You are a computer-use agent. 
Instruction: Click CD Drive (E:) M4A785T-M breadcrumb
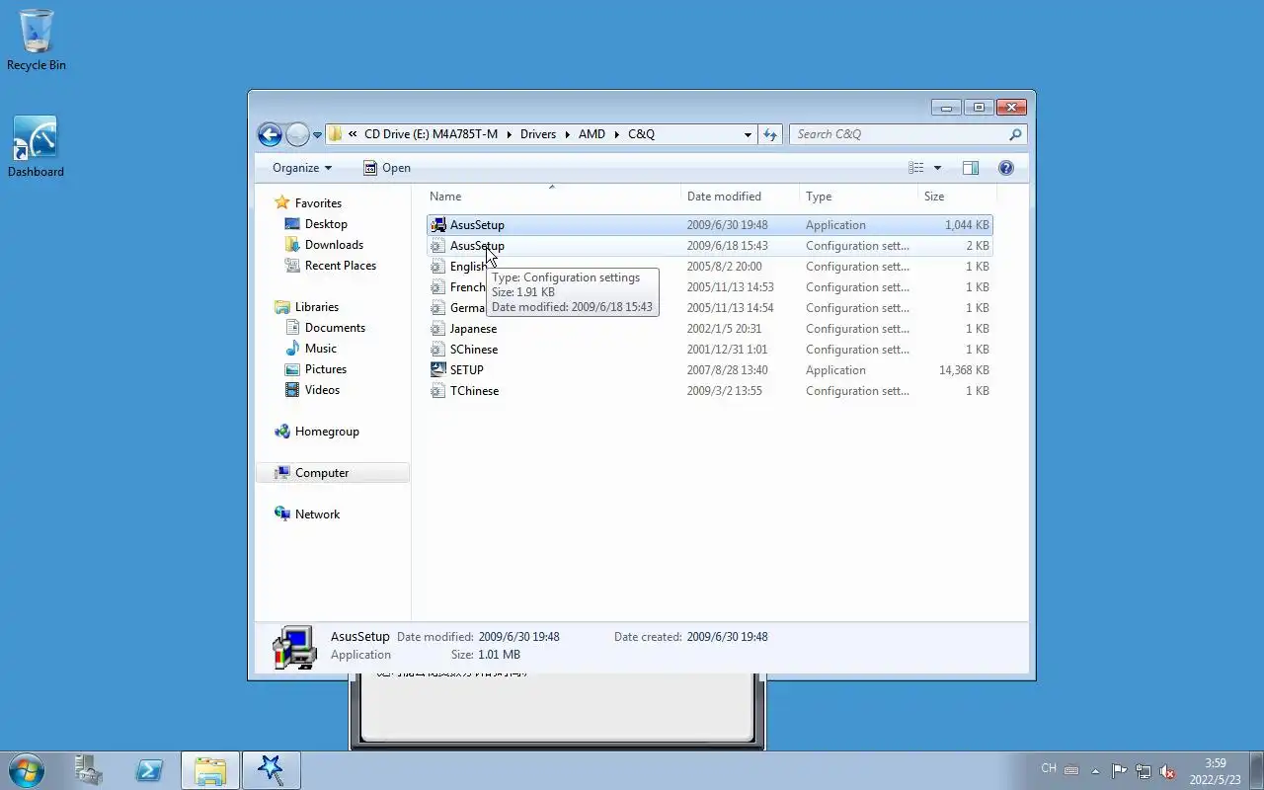(431, 134)
